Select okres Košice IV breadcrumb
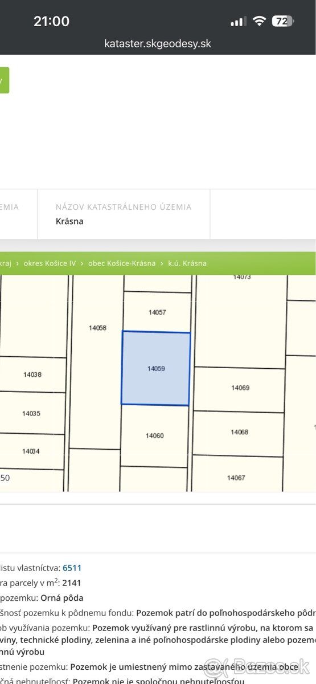The image size is (316, 684). (49, 263)
